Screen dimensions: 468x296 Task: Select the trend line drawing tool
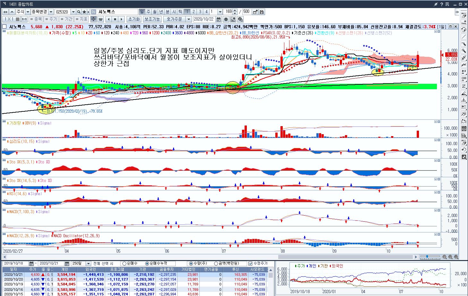[x=464, y=37]
